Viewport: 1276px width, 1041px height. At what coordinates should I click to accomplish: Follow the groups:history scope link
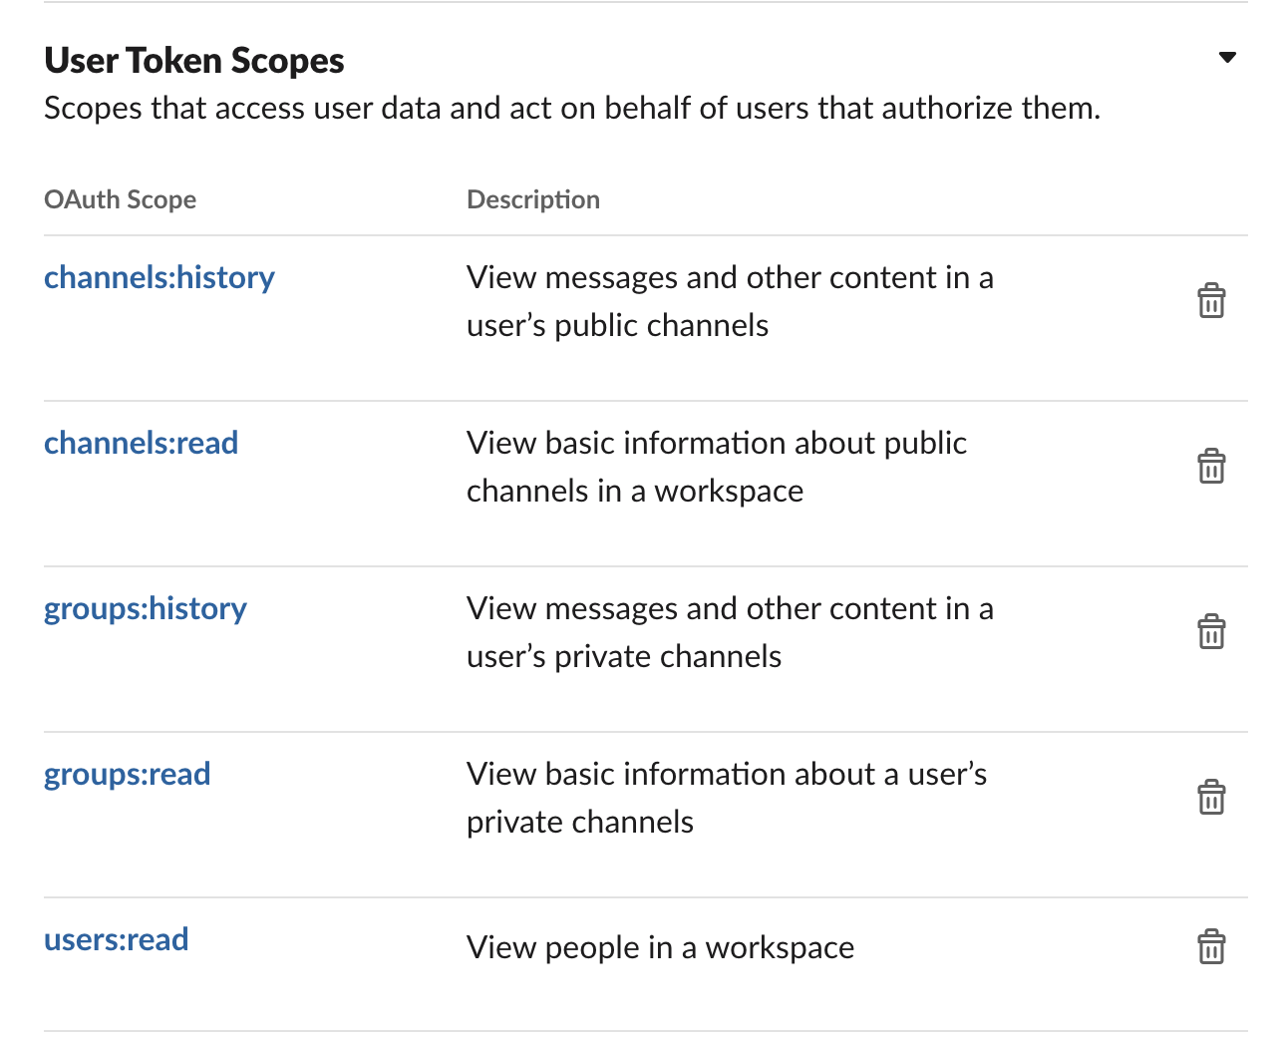146,608
